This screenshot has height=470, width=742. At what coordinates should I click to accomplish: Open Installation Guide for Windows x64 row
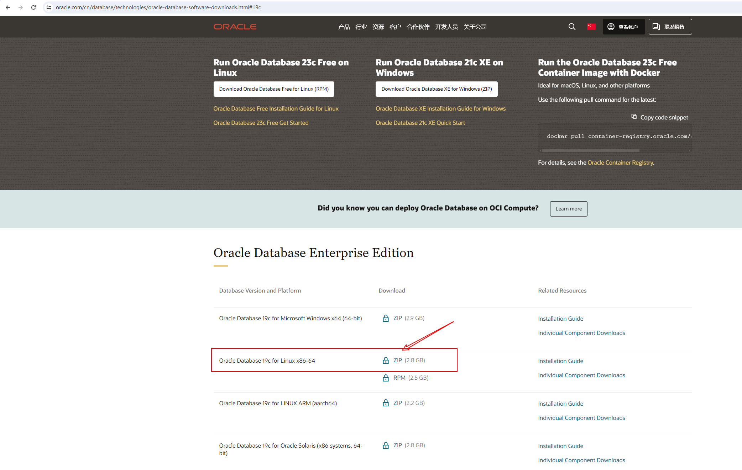pyautogui.click(x=560, y=319)
